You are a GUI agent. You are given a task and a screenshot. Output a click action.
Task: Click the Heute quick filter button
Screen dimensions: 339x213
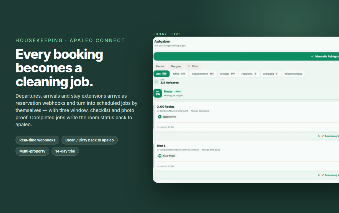pyautogui.click(x=160, y=66)
